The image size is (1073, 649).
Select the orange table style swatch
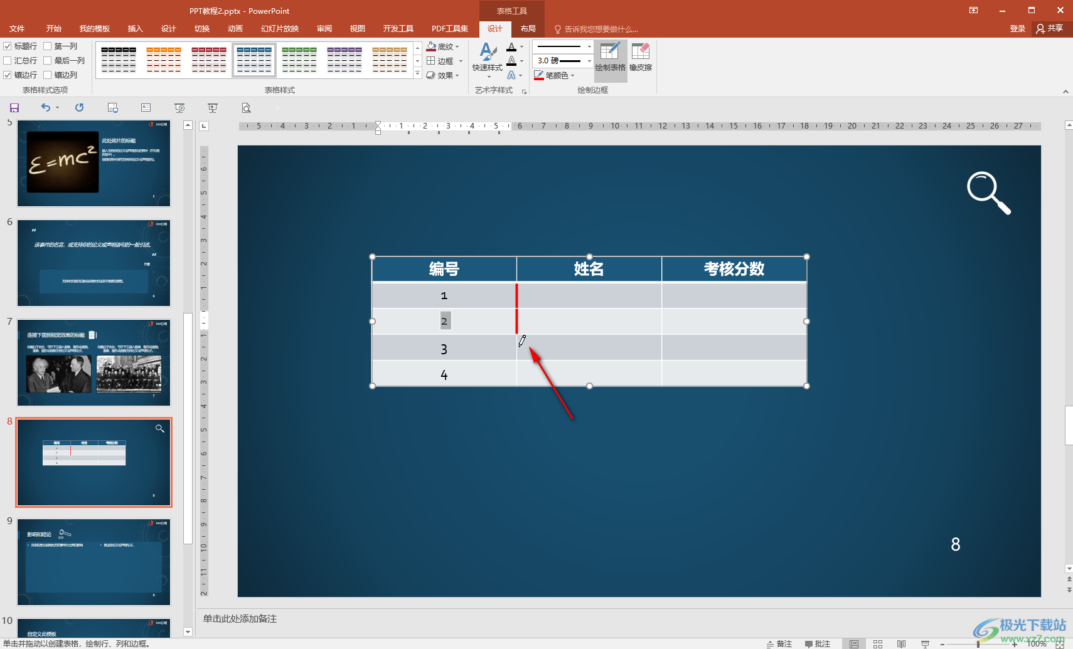coord(164,60)
